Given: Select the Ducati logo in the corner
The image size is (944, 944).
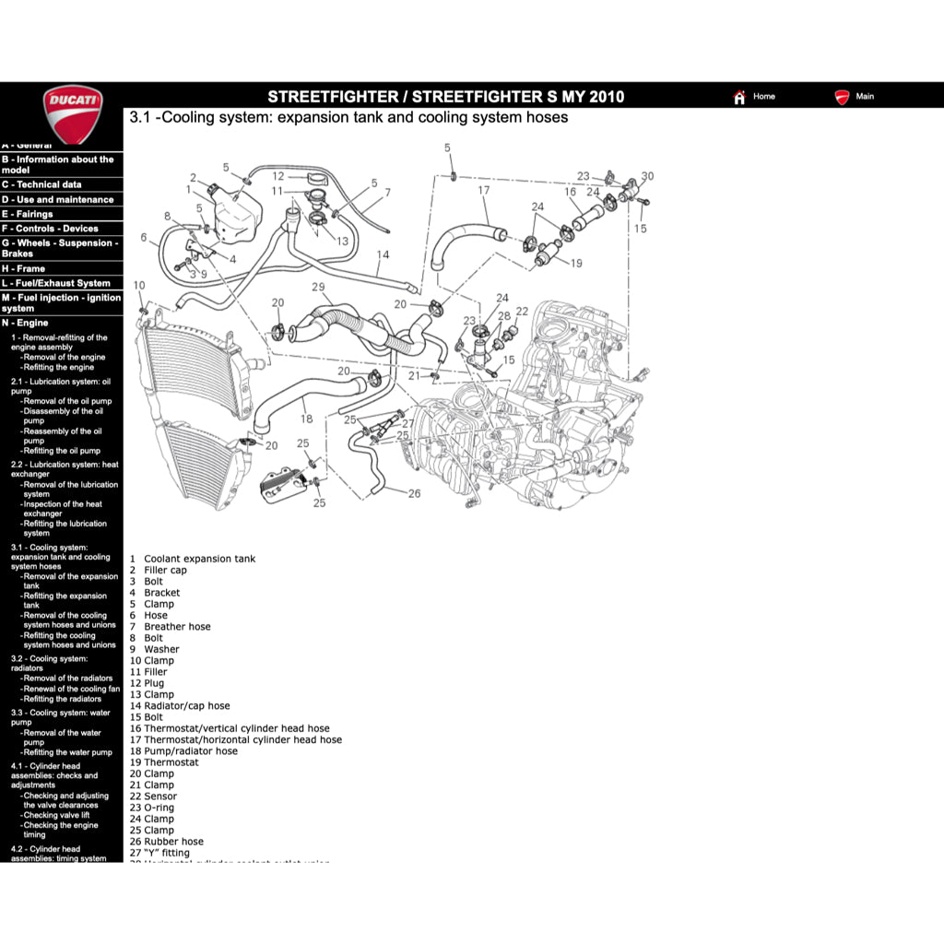Looking at the screenshot, I should [x=72, y=112].
